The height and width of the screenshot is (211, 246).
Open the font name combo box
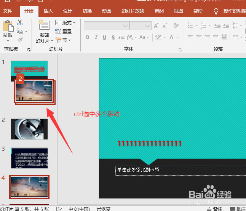(107, 26)
